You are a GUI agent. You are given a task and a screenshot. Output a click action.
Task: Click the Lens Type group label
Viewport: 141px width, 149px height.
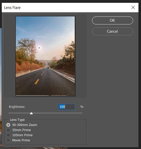tap(17, 120)
